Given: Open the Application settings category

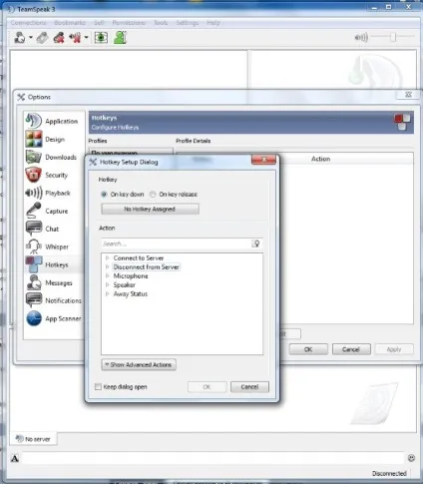Looking at the screenshot, I should (54, 121).
